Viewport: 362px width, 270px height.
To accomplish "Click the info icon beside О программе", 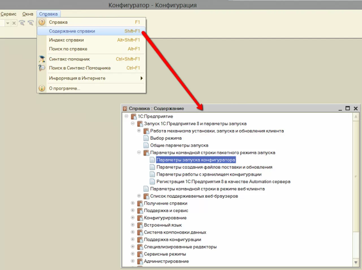I will point(42,88).
